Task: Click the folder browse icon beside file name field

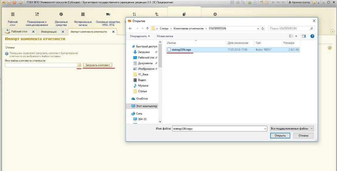Action: click(79, 65)
